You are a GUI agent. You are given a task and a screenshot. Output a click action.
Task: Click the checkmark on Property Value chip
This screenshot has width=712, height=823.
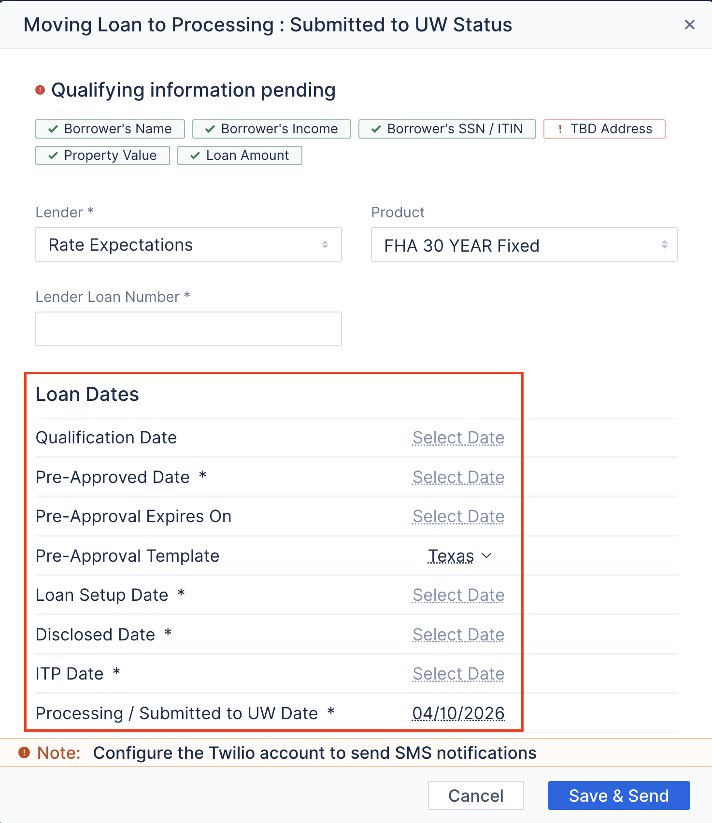(52, 155)
